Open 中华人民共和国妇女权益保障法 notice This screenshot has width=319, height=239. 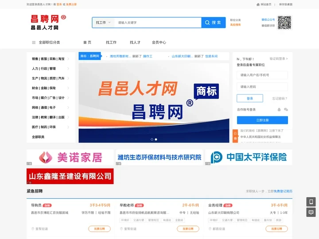(261, 137)
